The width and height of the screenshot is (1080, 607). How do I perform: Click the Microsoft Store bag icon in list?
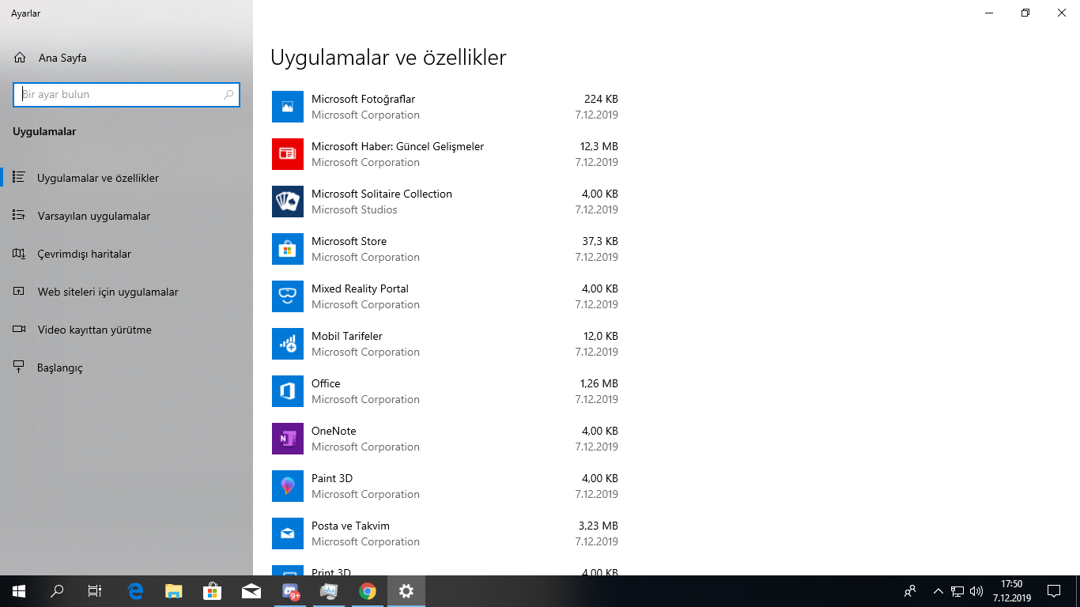tap(288, 249)
